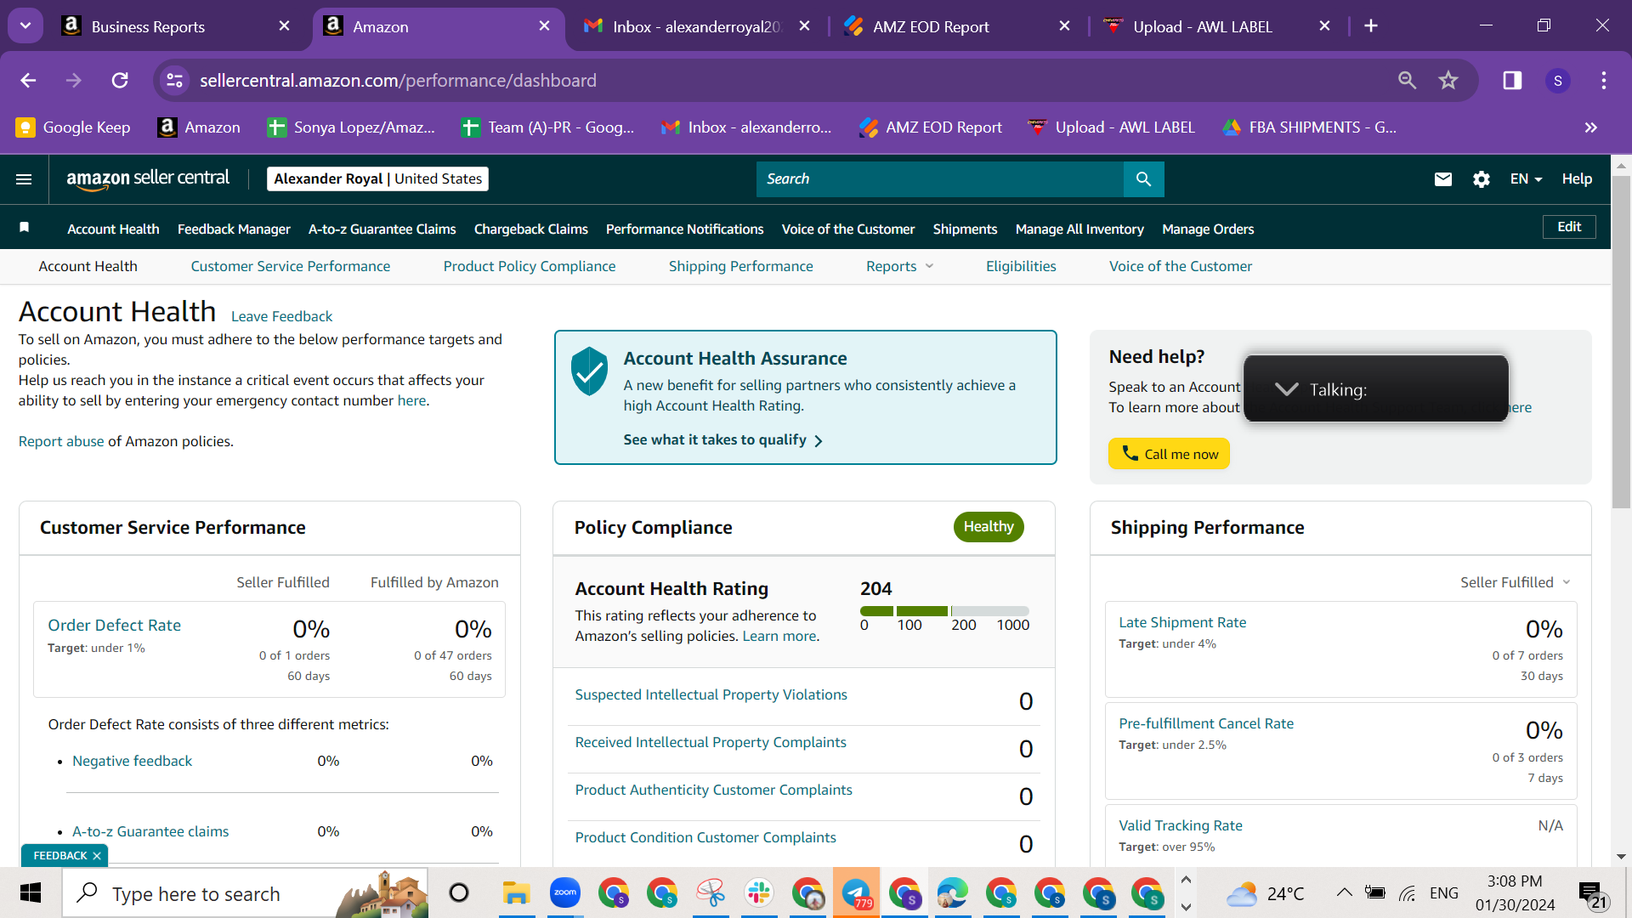Click the Amazon Seller Central logo

(148, 178)
